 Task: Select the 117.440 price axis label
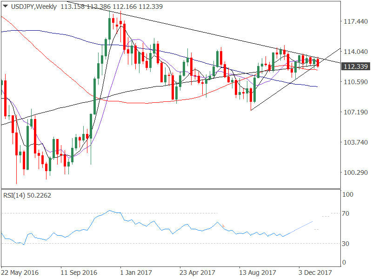pos(356,21)
